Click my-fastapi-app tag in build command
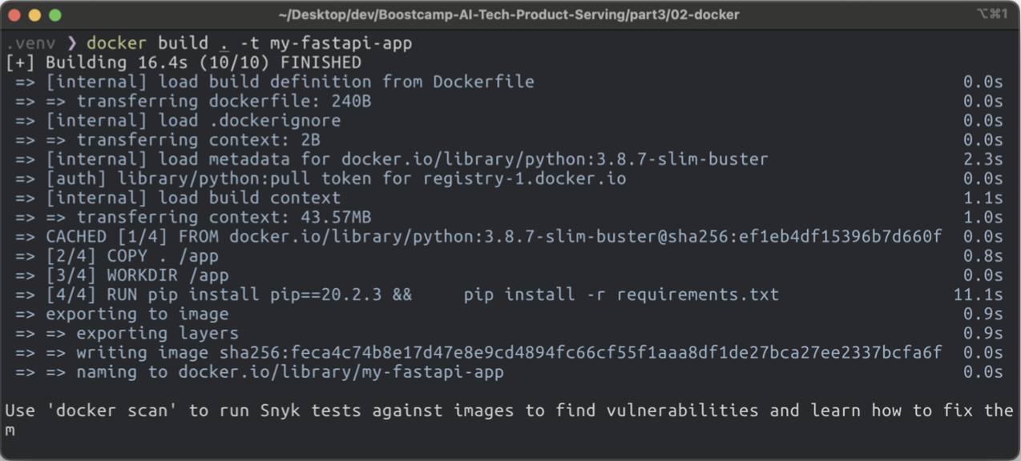Screen dimensions: 1021x461 [341, 43]
